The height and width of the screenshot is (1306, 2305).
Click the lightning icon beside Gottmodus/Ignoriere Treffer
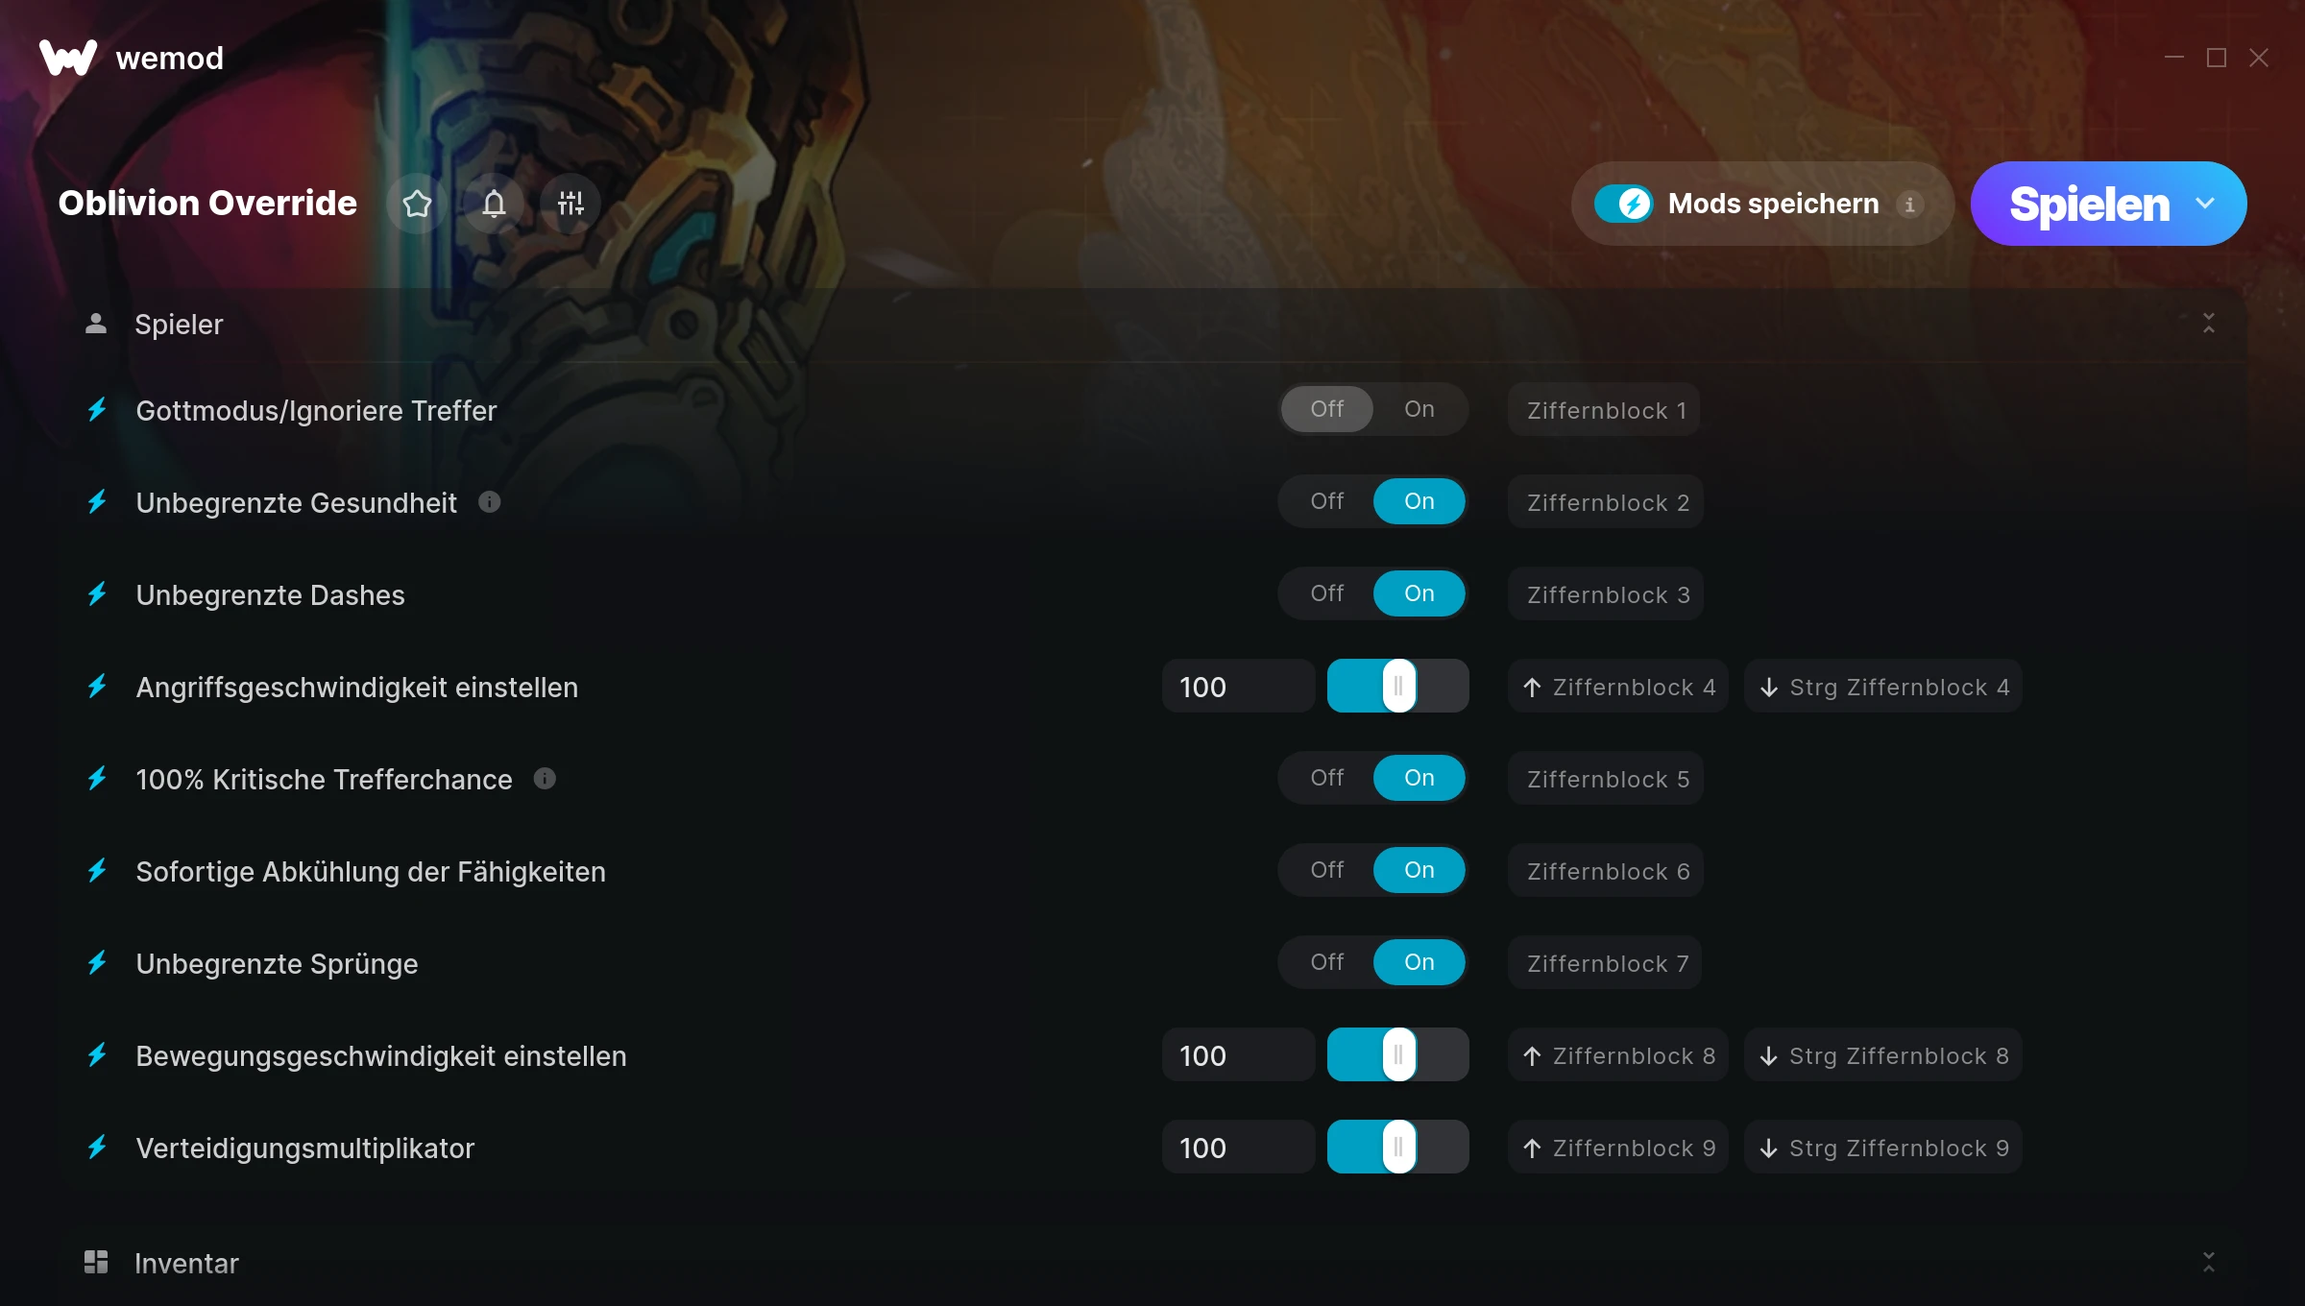(x=97, y=410)
